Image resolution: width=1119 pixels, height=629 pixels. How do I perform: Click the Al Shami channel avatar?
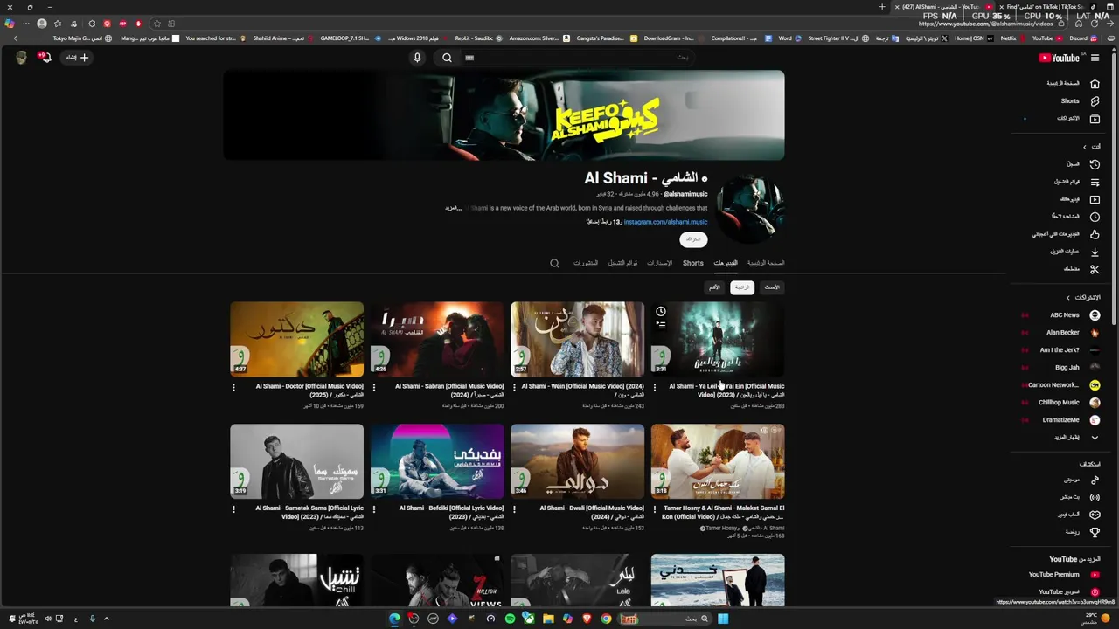point(750,209)
